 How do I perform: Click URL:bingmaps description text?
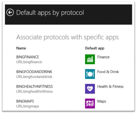pyautogui.click(x=28, y=106)
